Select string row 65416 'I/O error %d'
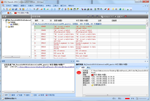Viewport: 150px width, 101px height. 89,53
